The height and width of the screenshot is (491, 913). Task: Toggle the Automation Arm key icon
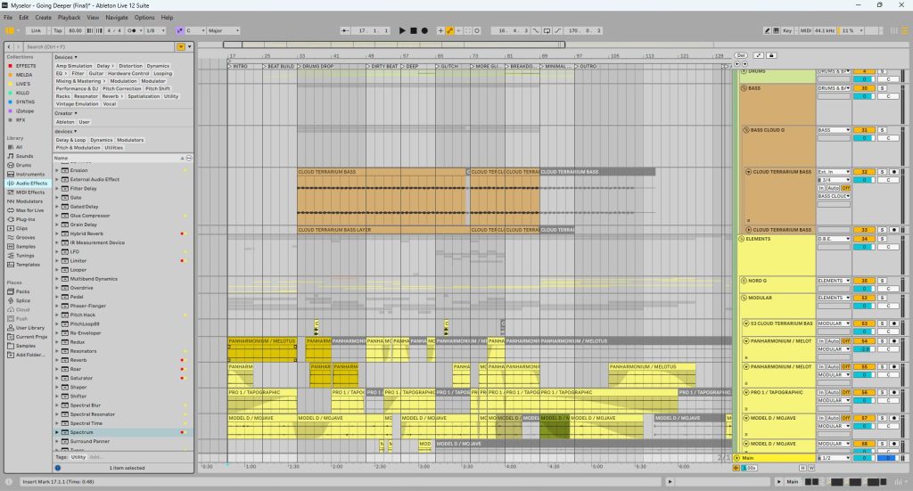click(449, 30)
